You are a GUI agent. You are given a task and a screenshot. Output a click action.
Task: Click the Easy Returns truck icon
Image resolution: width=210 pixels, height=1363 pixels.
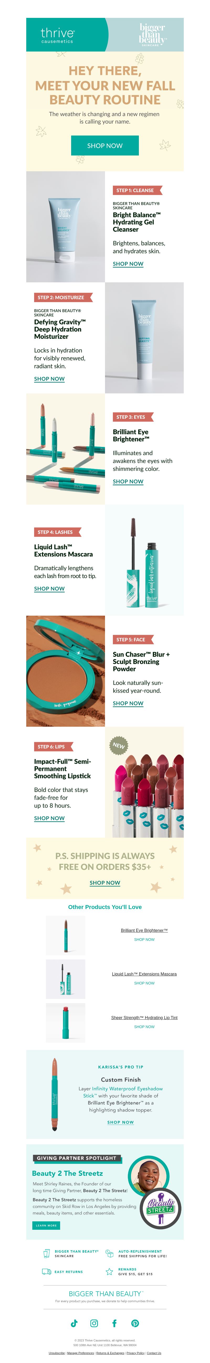coord(46,1272)
